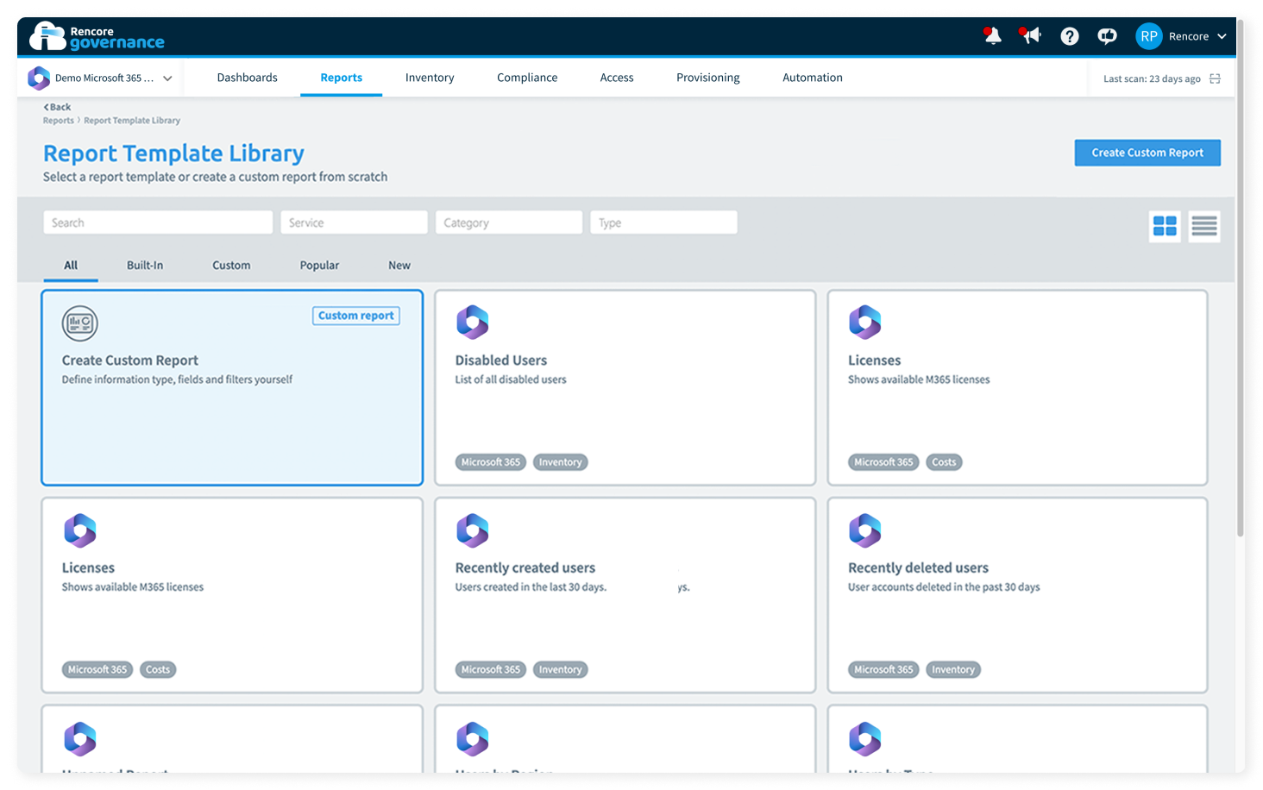Viewport: 1263px width, 790px height.
Task: Click the Search templates field
Action: pyautogui.click(x=158, y=223)
